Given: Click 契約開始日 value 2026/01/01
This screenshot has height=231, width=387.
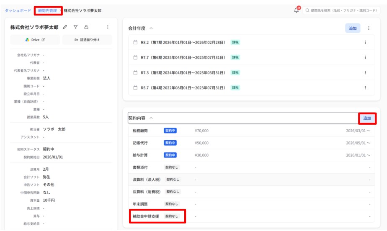Looking at the screenshot, I should click(x=53, y=157).
